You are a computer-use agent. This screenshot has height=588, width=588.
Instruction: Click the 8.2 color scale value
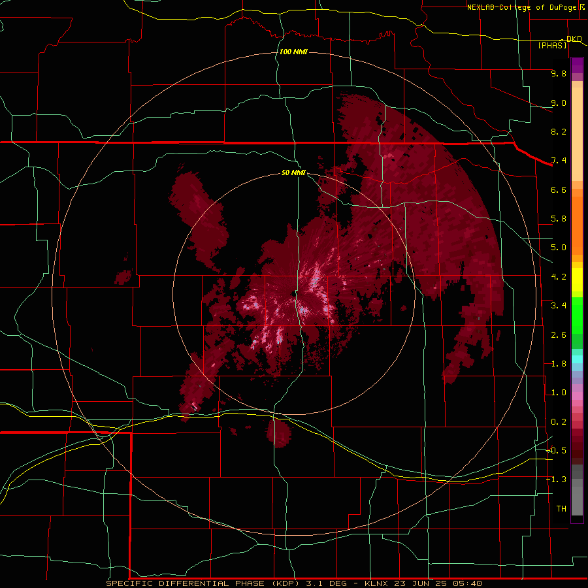[559, 131]
